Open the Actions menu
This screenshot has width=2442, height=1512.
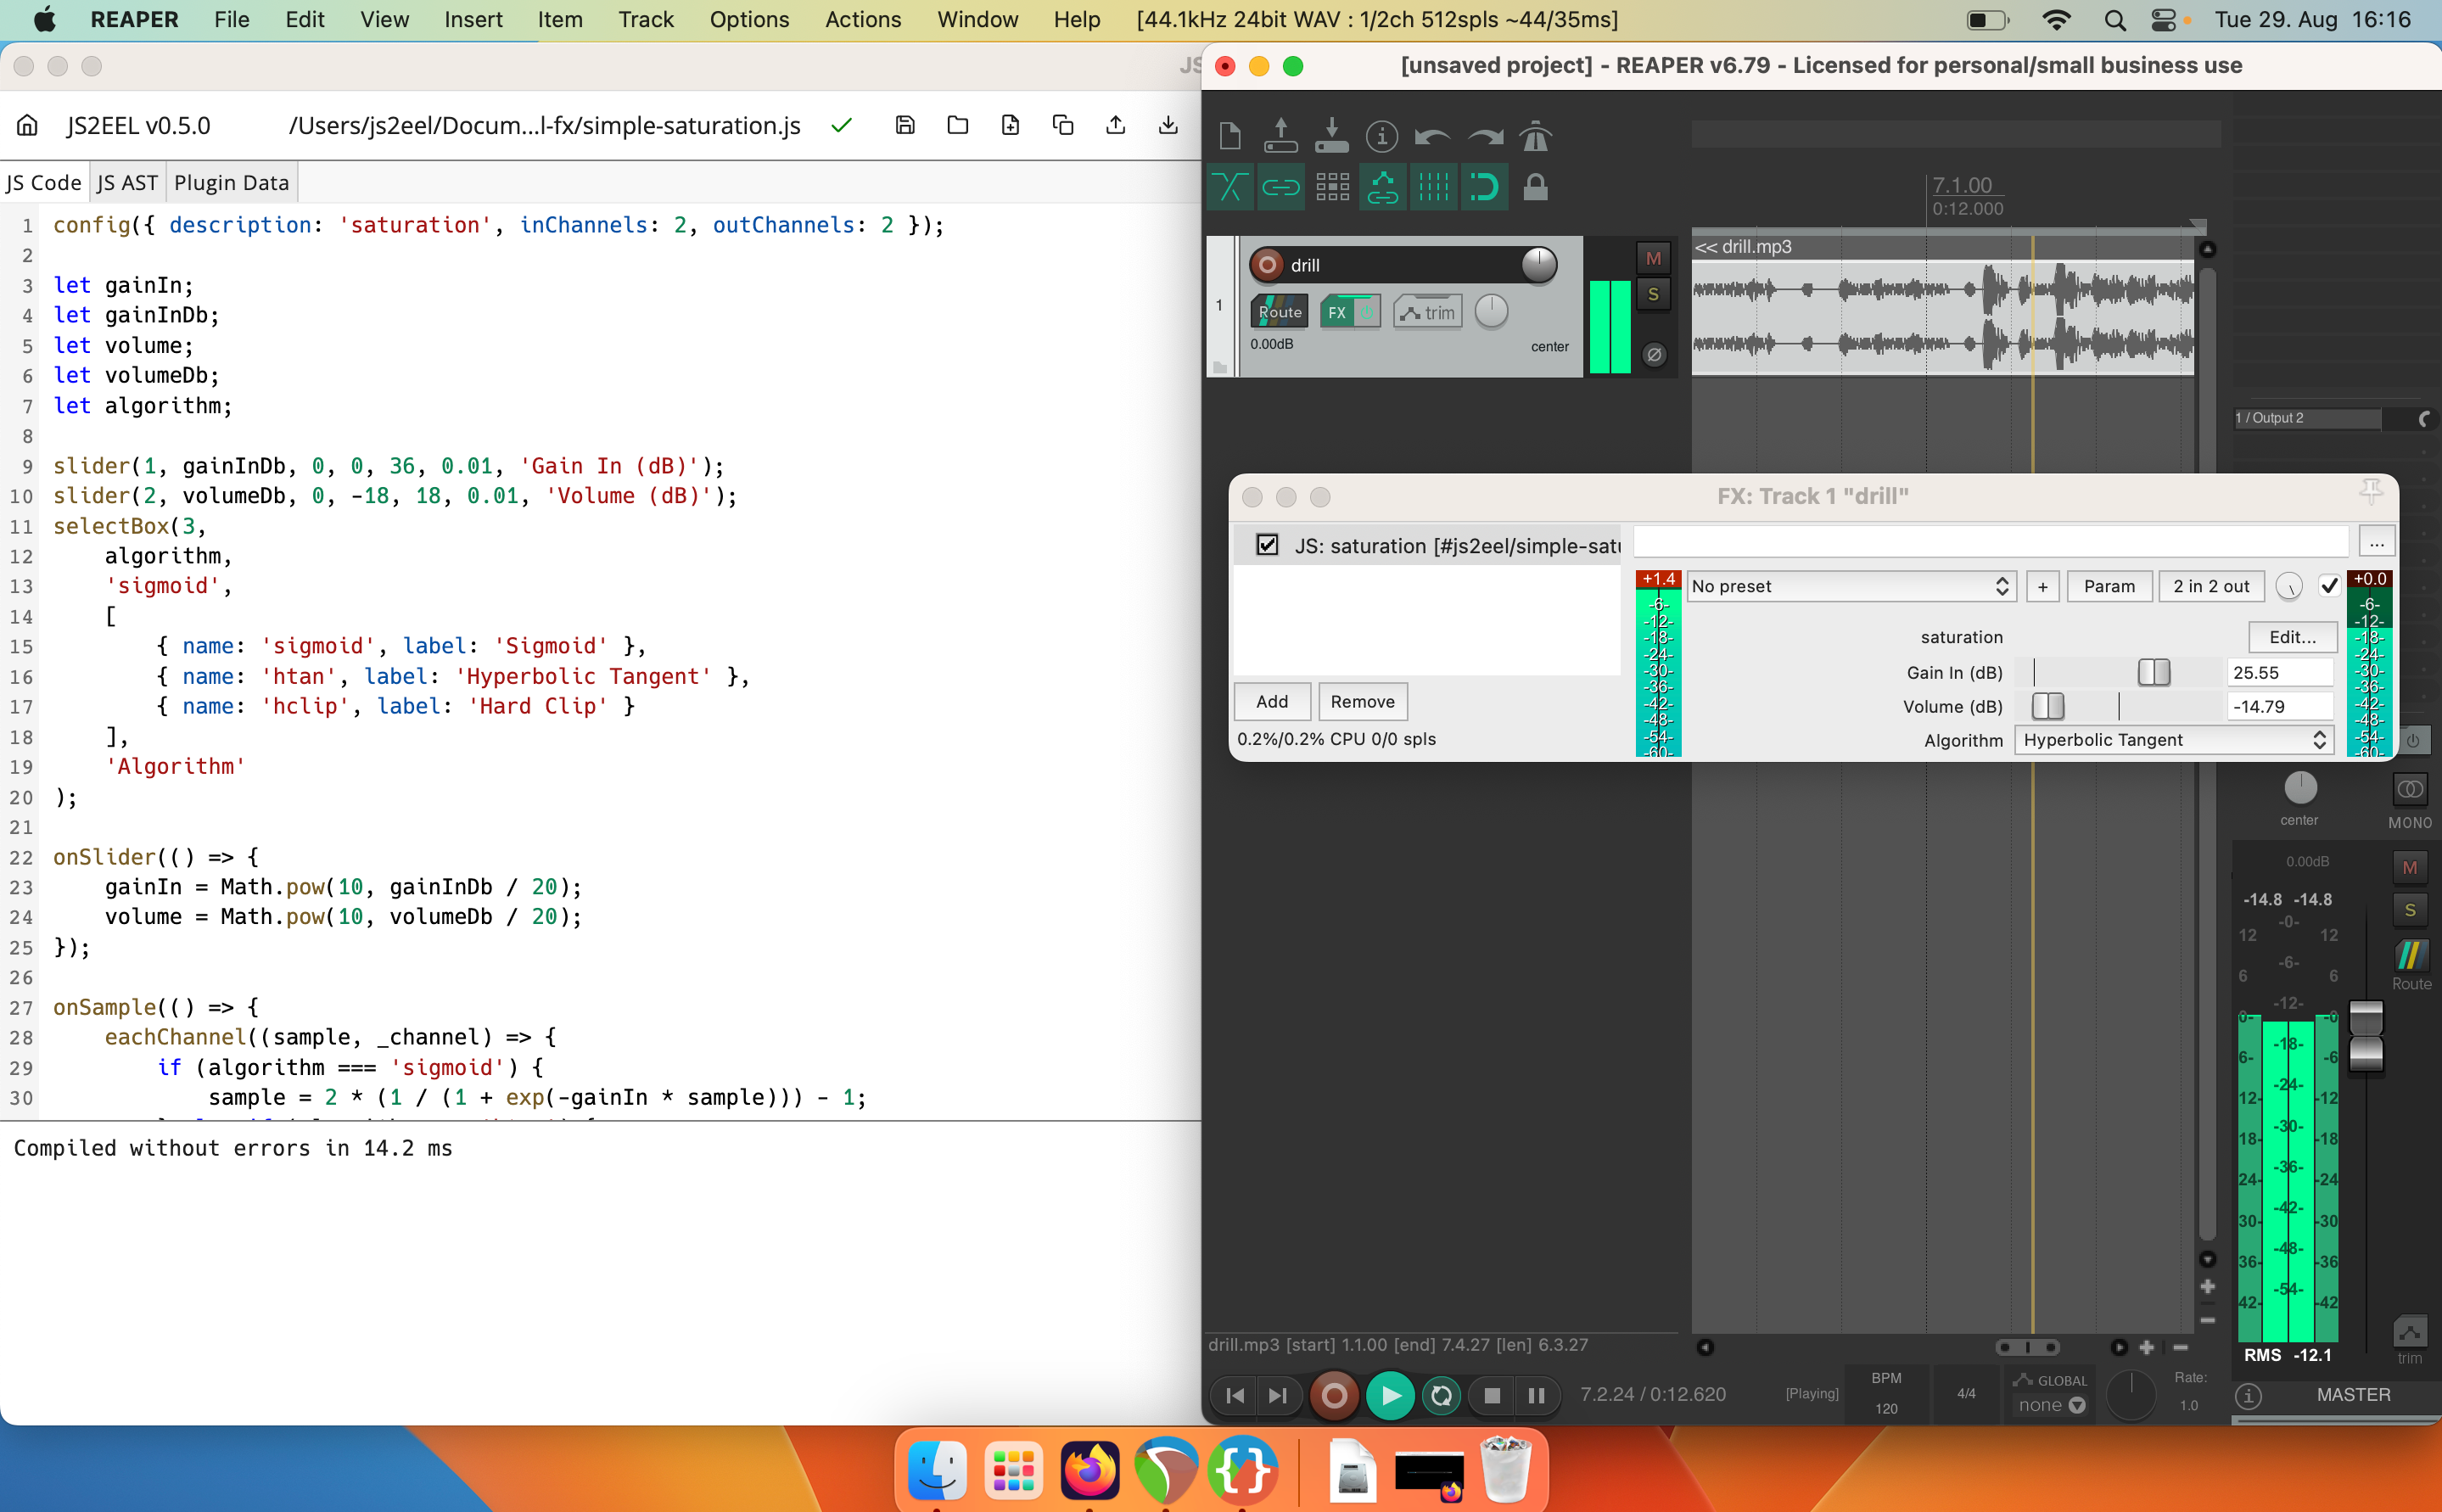point(862,19)
